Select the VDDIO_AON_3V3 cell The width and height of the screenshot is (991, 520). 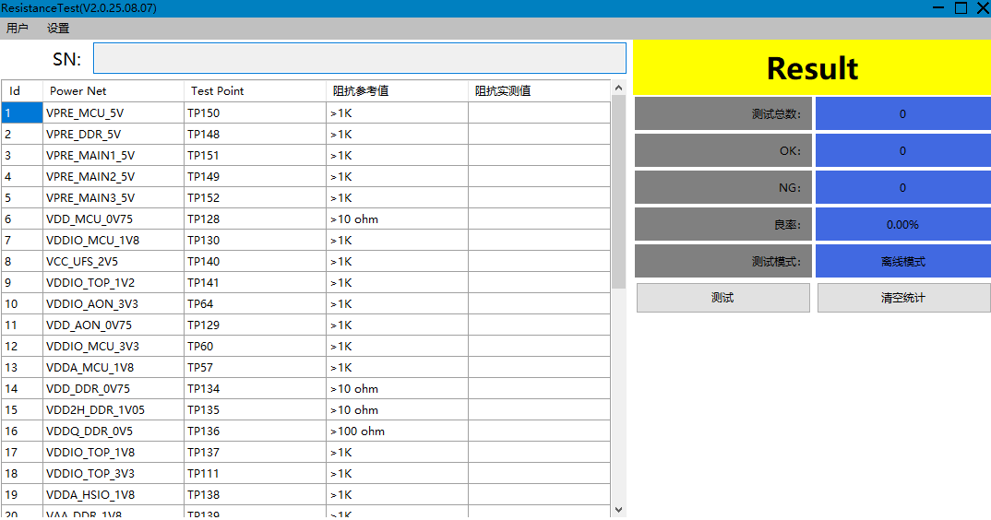[x=113, y=304]
